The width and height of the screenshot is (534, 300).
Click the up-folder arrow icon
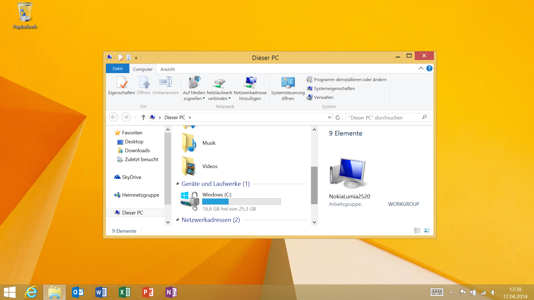point(143,117)
